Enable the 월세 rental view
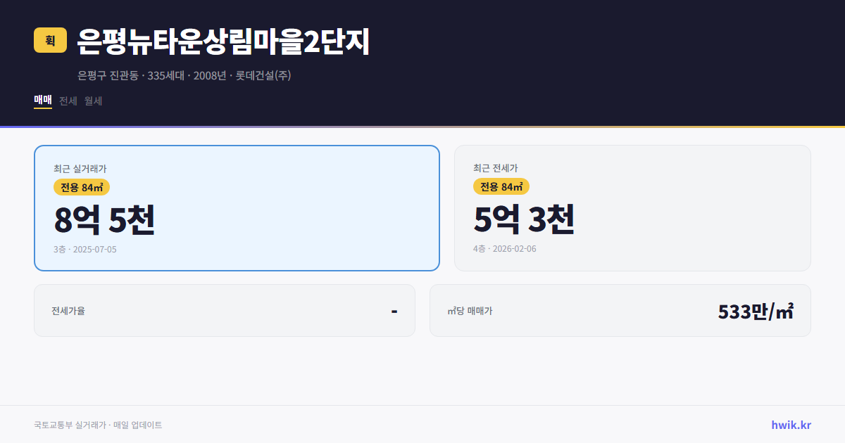The height and width of the screenshot is (443, 845). pos(92,101)
